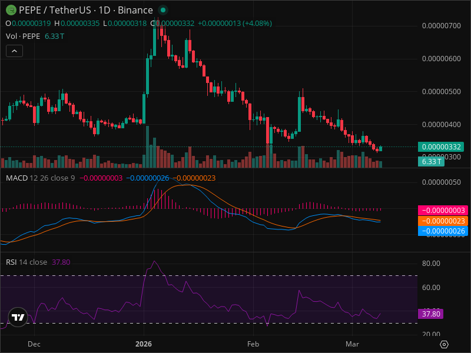Click the orange signal label -0.00000023 on axis
The height and width of the screenshot is (353, 471).
point(443,221)
